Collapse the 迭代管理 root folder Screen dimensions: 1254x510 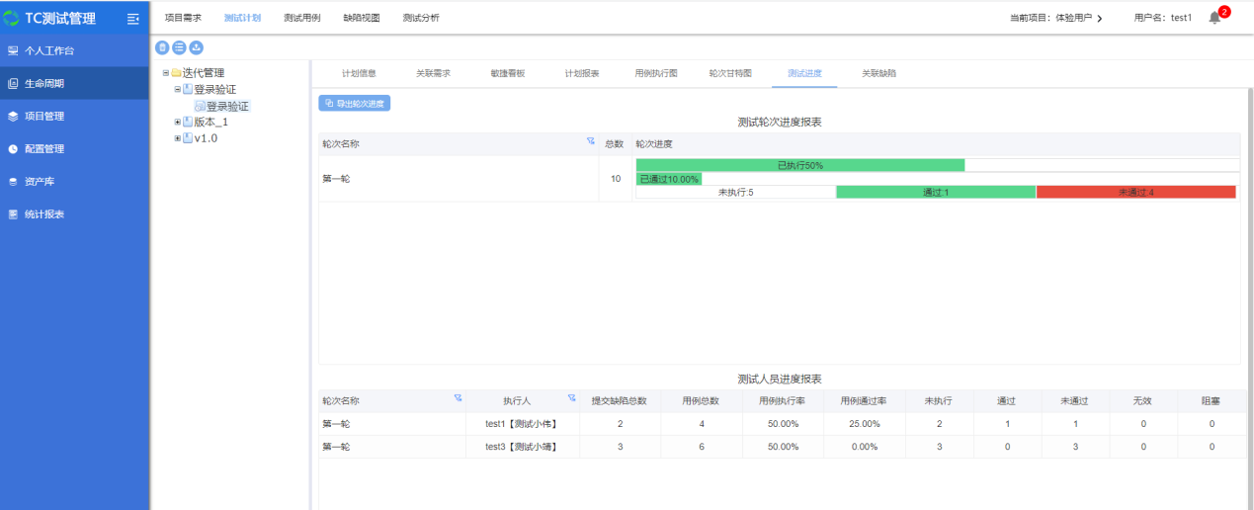[x=165, y=73]
